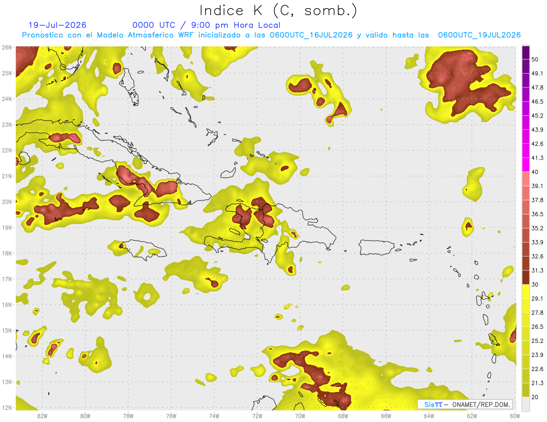Screen dimensions: 547x422
Task: Click the colorbar value '29.1'
Action: (537, 299)
